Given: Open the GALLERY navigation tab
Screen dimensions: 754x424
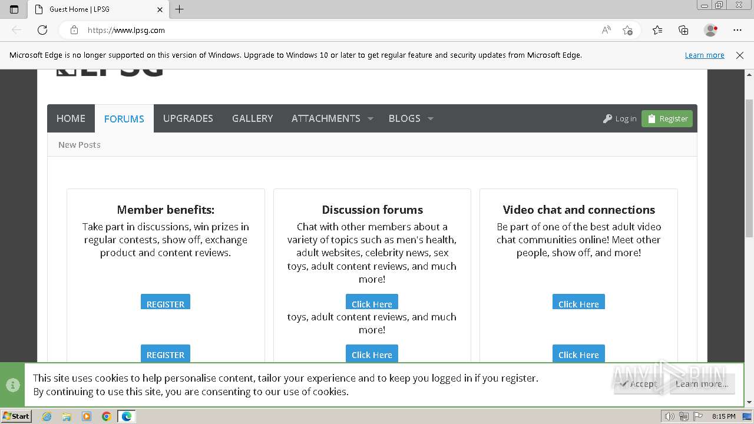Looking at the screenshot, I should 252,118.
